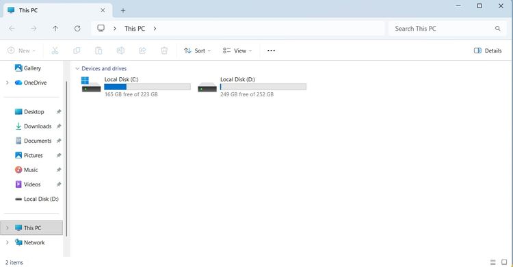Image resolution: width=513 pixels, height=267 pixels.
Task: Open the New dropdown menu
Action: 22,51
